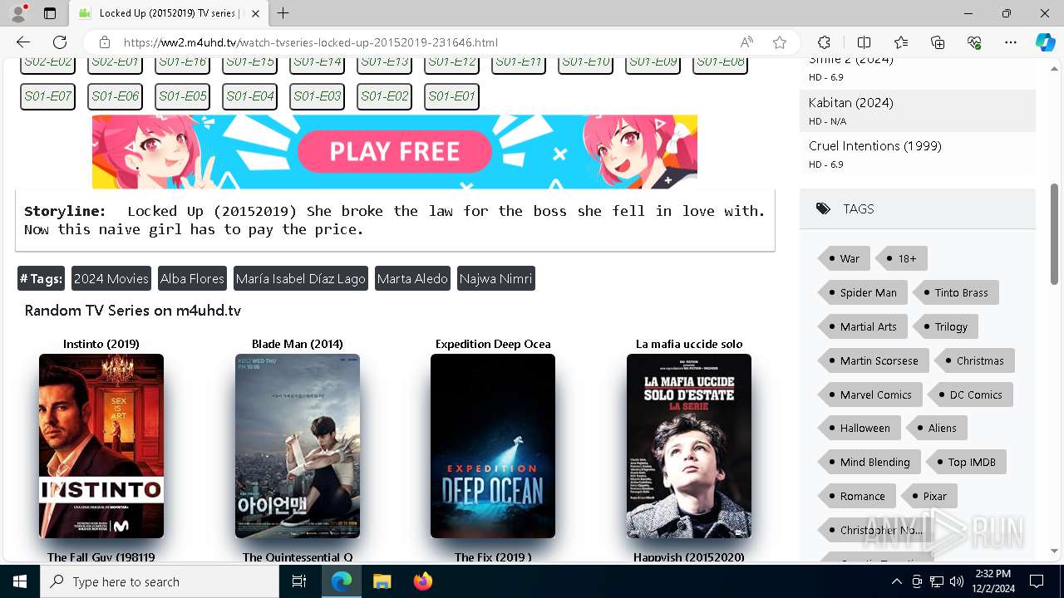Select the Martial Arts tag

coord(862,326)
